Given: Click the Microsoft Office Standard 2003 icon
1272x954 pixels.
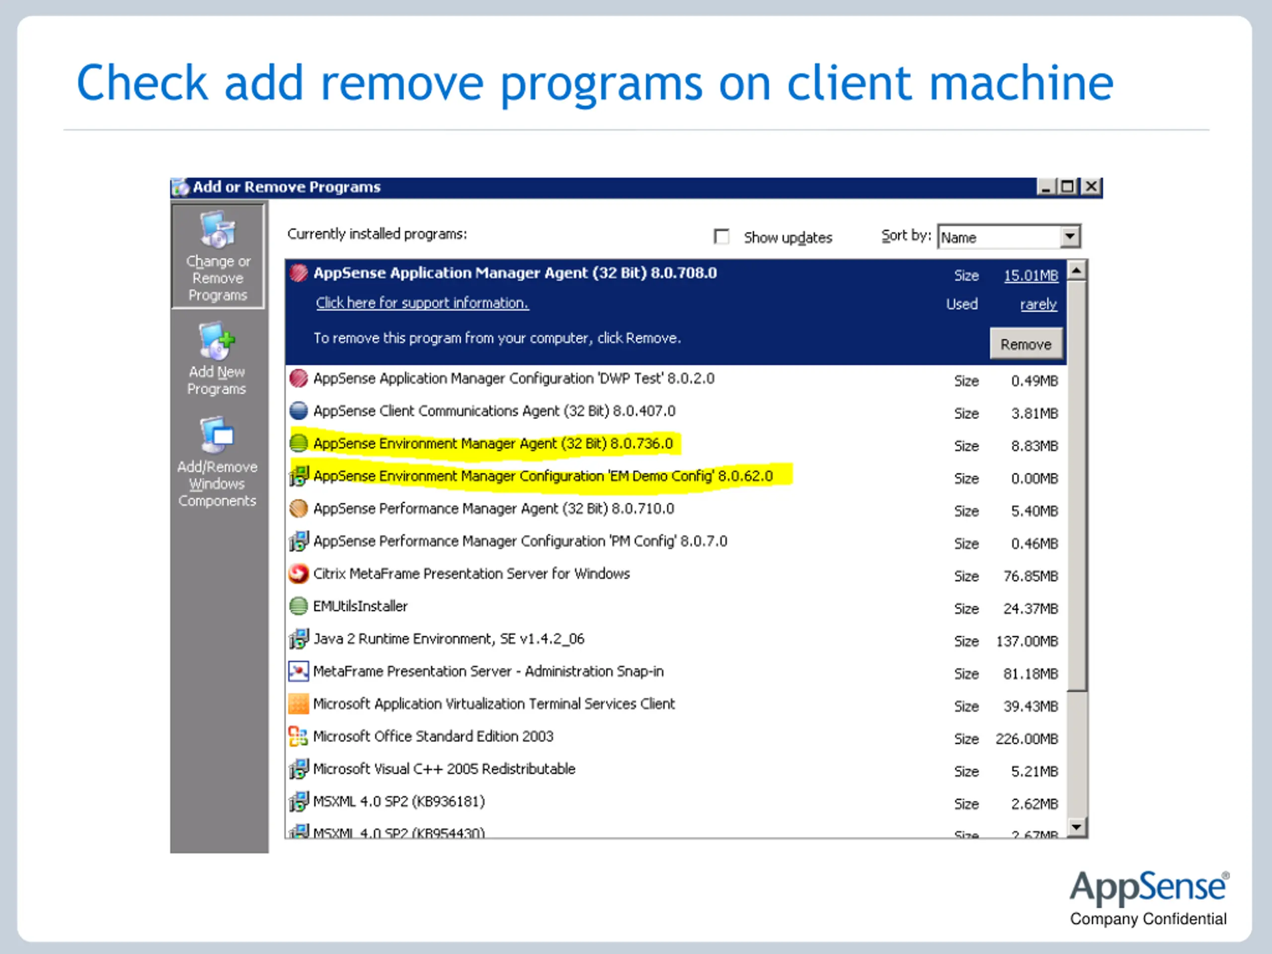Looking at the screenshot, I should click(299, 736).
